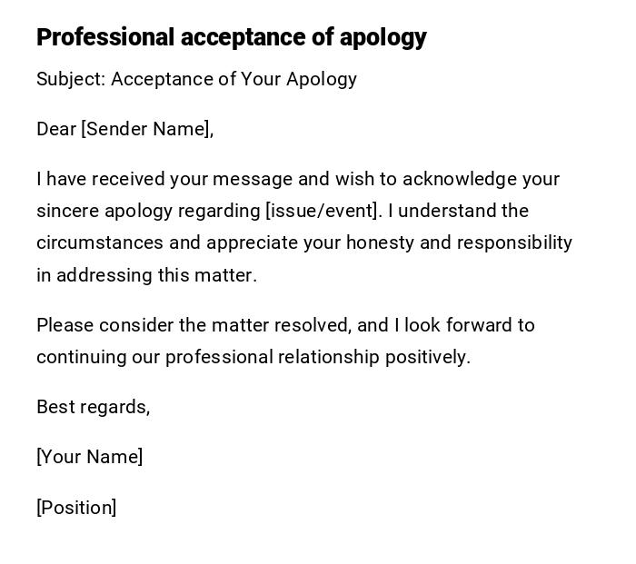Click the word 'Dear' in greeting
Screen dimensions: 636x564
pos(56,129)
